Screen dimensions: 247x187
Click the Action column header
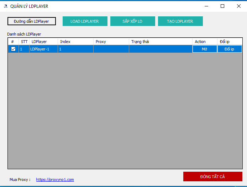point(205,42)
